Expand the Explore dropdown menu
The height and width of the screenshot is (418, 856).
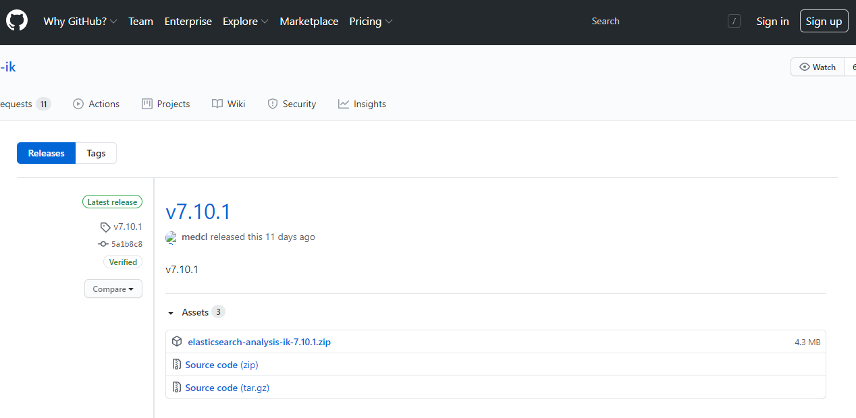(246, 22)
